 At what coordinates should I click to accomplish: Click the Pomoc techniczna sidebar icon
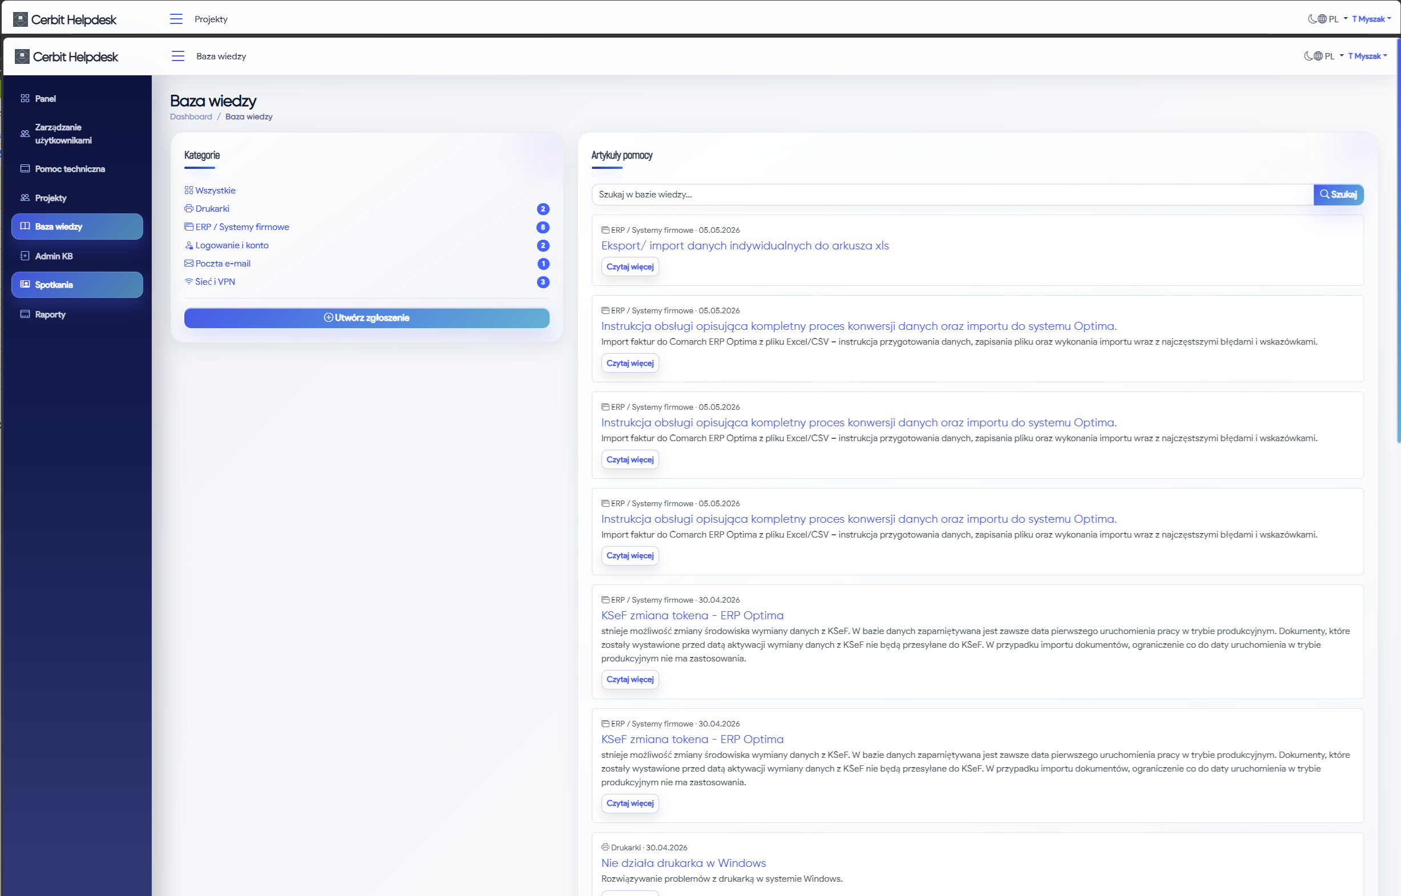[x=25, y=169]
